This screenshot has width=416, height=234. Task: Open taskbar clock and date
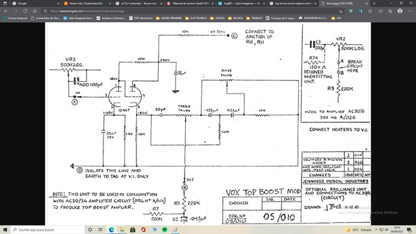pyautogui.click(x=397, y=229)
